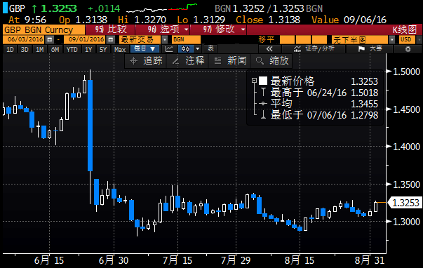Select the YTD range tab

72,49
